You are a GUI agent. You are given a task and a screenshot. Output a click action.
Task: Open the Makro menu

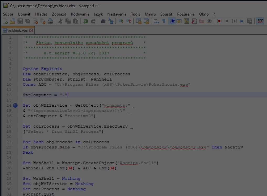coord(150,14)
